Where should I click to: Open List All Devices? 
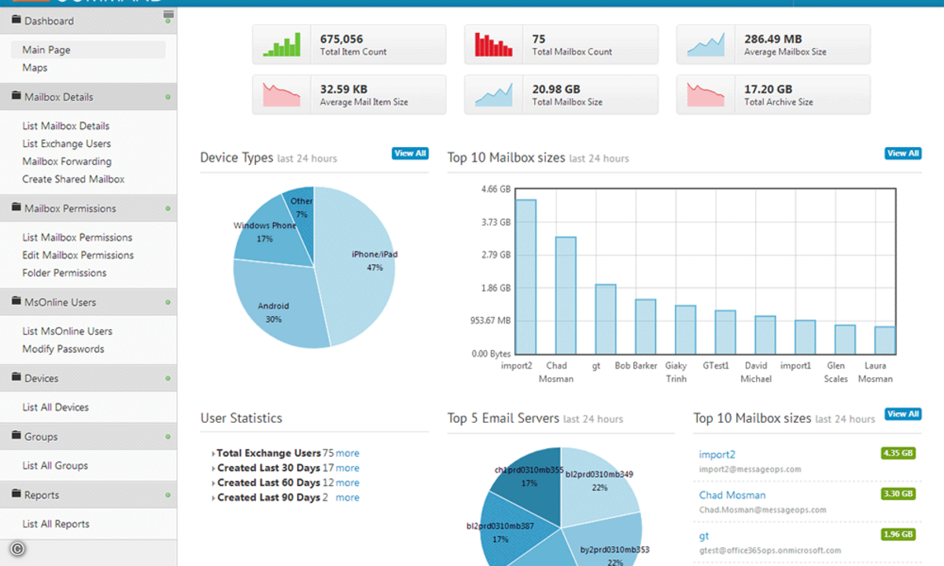(56, 407)
